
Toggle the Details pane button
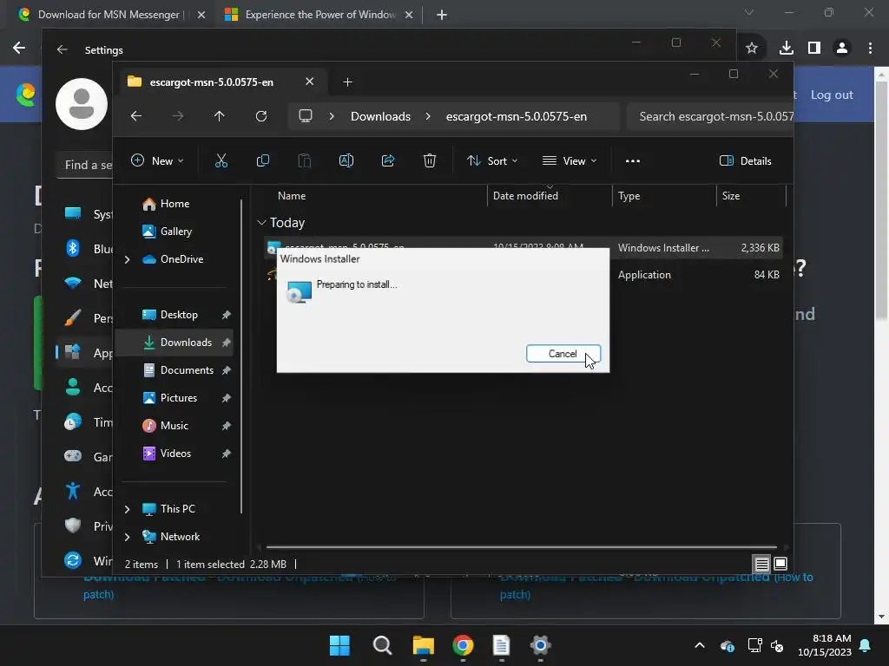pos(746,160)
